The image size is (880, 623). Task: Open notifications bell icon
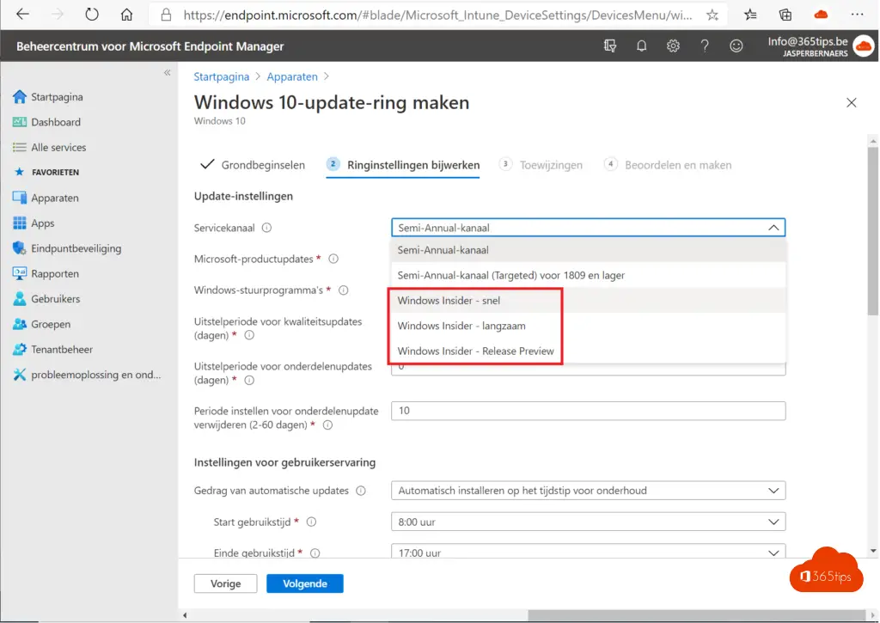click(x=641, y=46)
